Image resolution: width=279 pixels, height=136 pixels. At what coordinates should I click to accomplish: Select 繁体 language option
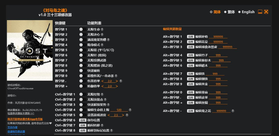[x=229, y=12]
